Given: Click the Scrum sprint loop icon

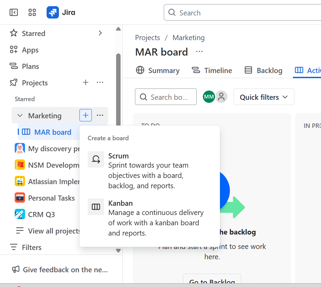Looking at the screenshot, I should (96, 159).
